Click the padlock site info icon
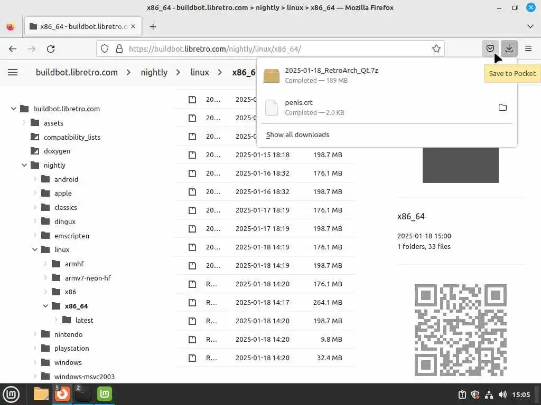Screen dimensions: 541x405 tap(119, 49)
